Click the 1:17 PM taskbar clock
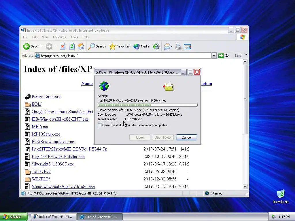295x221 pixels. 284,217
